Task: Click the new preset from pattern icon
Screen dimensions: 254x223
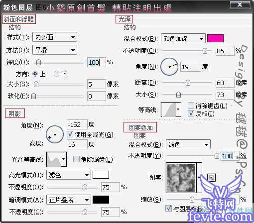Action: click(x=211, y=178)
